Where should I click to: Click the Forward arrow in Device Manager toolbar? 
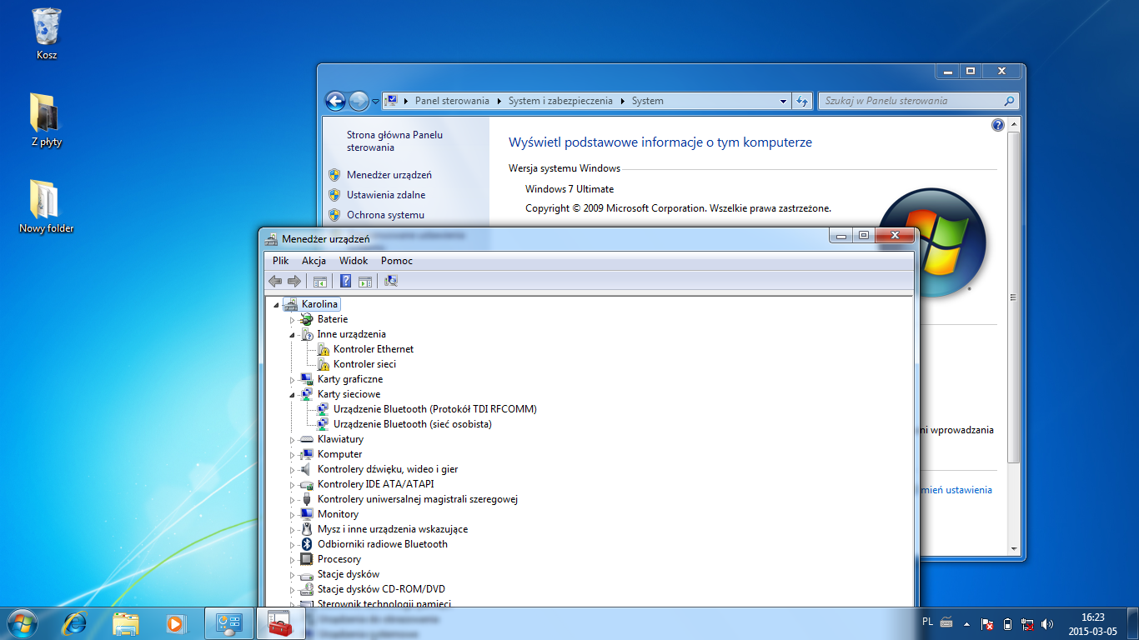[x=294, y=281]
